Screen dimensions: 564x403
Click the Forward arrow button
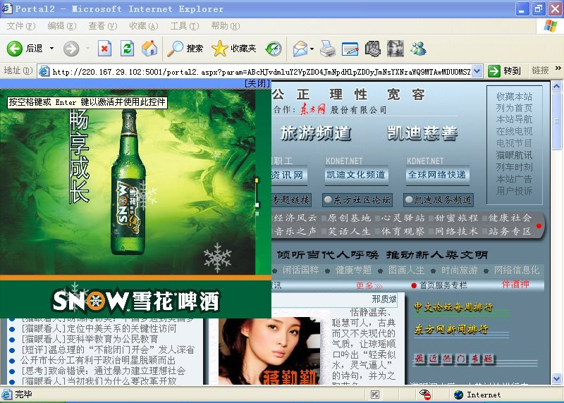coord(71,48)
